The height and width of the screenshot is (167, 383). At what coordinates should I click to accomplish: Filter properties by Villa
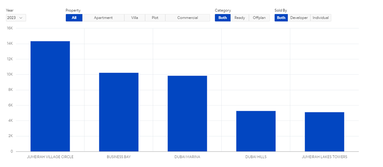pyautogui.click(x=135, y=18)
